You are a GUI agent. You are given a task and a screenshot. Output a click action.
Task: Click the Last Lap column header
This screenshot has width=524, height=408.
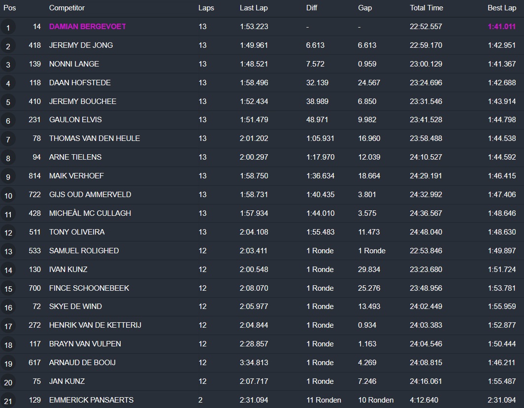[x=254, y=8]
